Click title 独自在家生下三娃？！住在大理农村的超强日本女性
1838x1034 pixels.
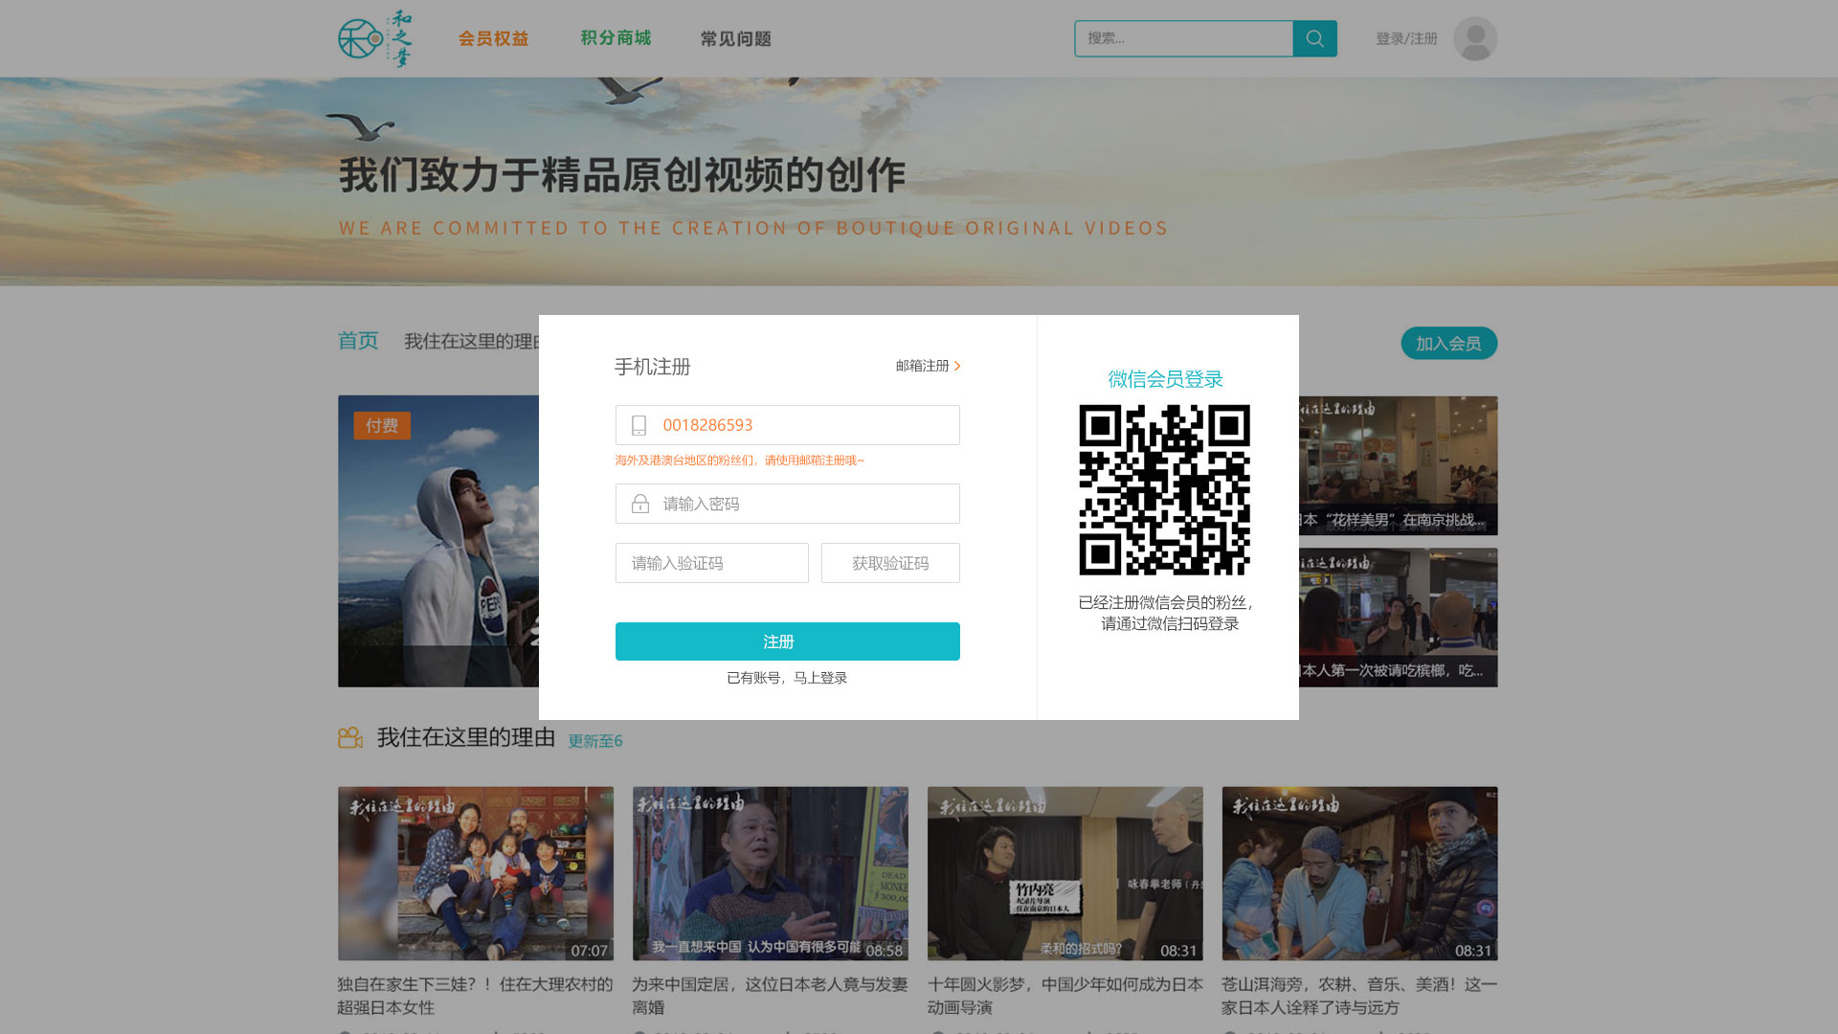point(475,996)
